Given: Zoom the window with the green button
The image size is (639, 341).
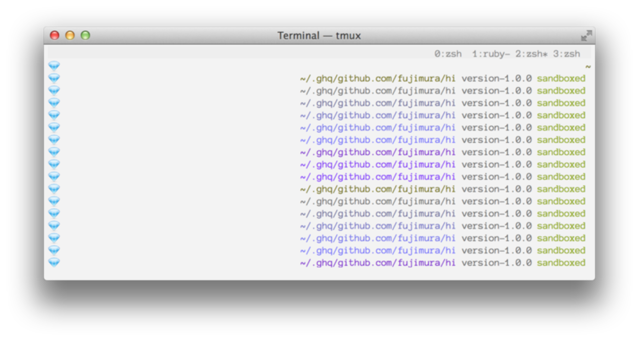Looking at the screenshot, I should (x=86, y=35).
